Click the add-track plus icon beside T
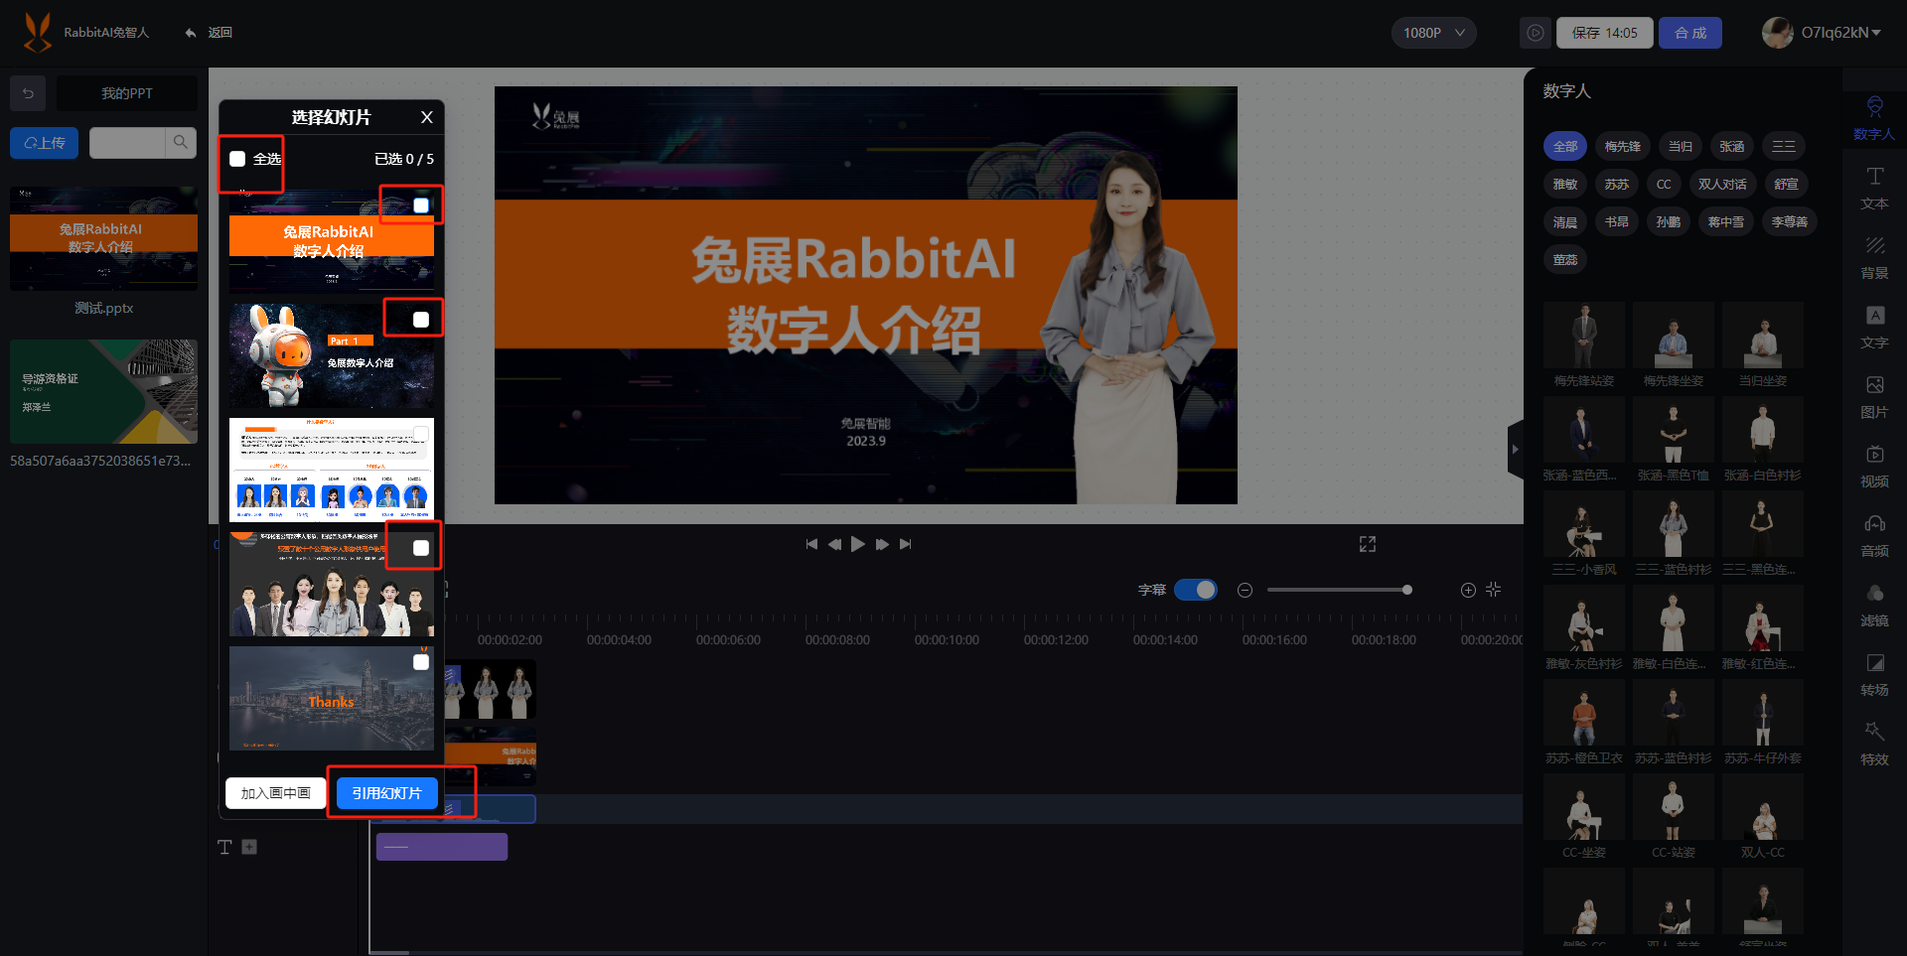Viewport: 1907px width, 956px height. point(249,847)
